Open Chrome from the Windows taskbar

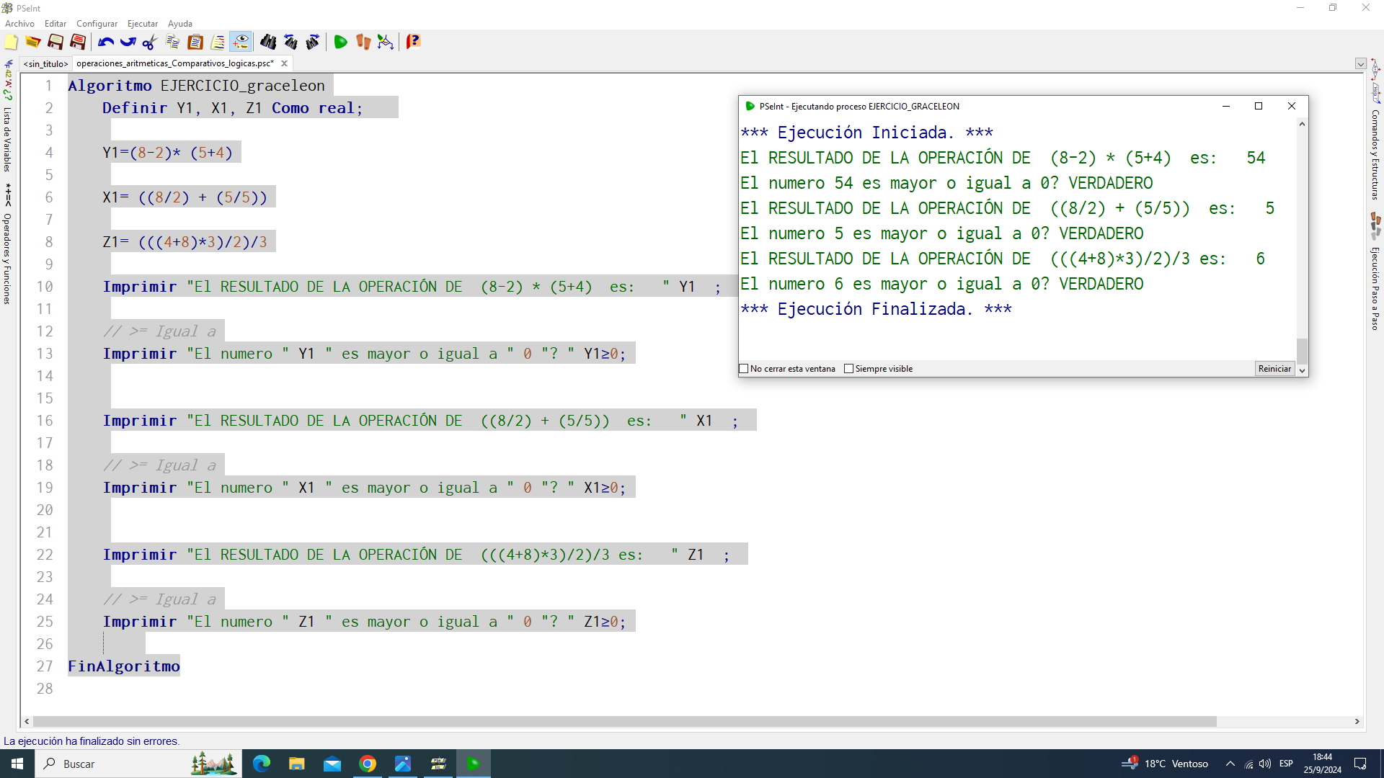[368, 764]
